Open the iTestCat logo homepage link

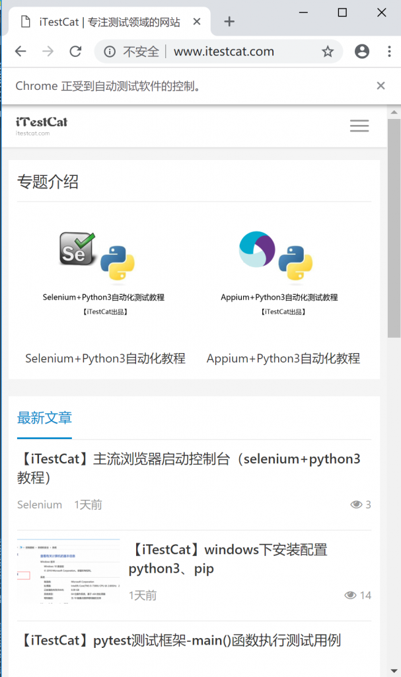pos(42,126)
